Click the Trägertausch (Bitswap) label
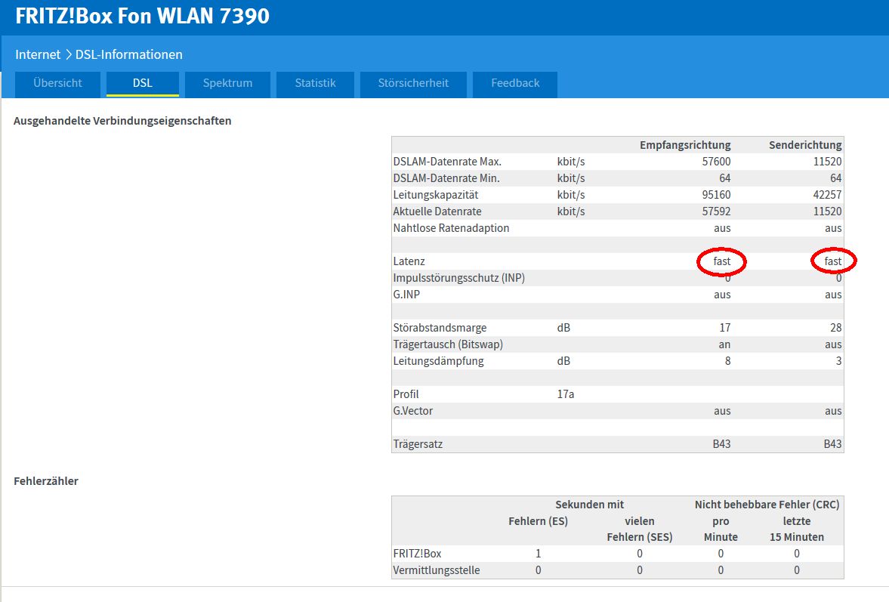Image resolution: width=889 pixels, height=602 pixels. 448,344
